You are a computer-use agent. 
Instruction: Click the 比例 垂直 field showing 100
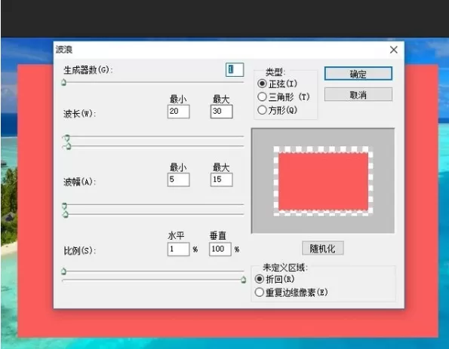click(x=220, y=250)
